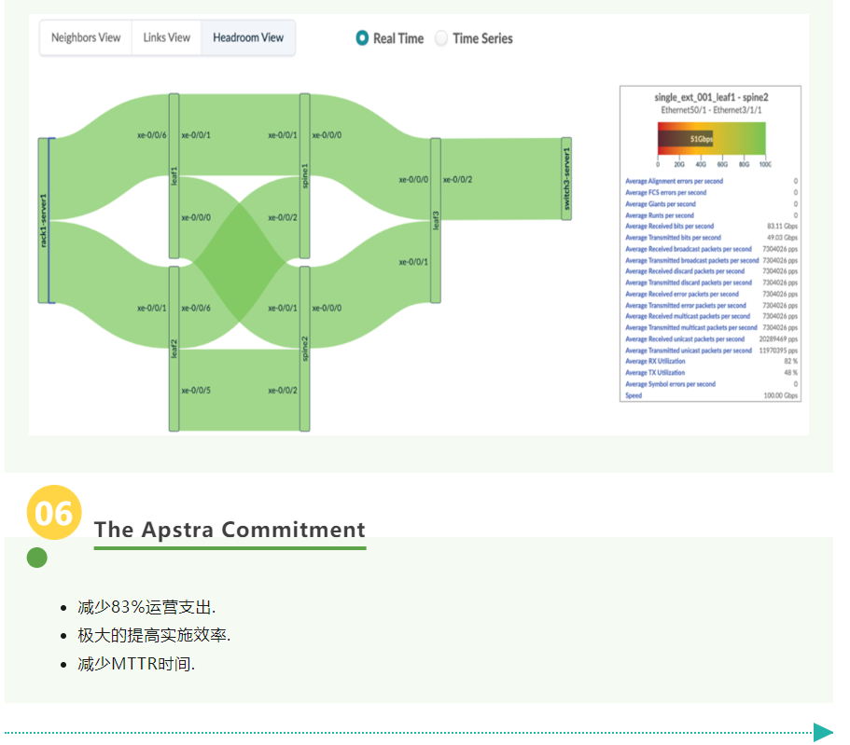850x745 pixels.
Task: Open the Average RX Utilization metric
Action: tap(655, 361)
